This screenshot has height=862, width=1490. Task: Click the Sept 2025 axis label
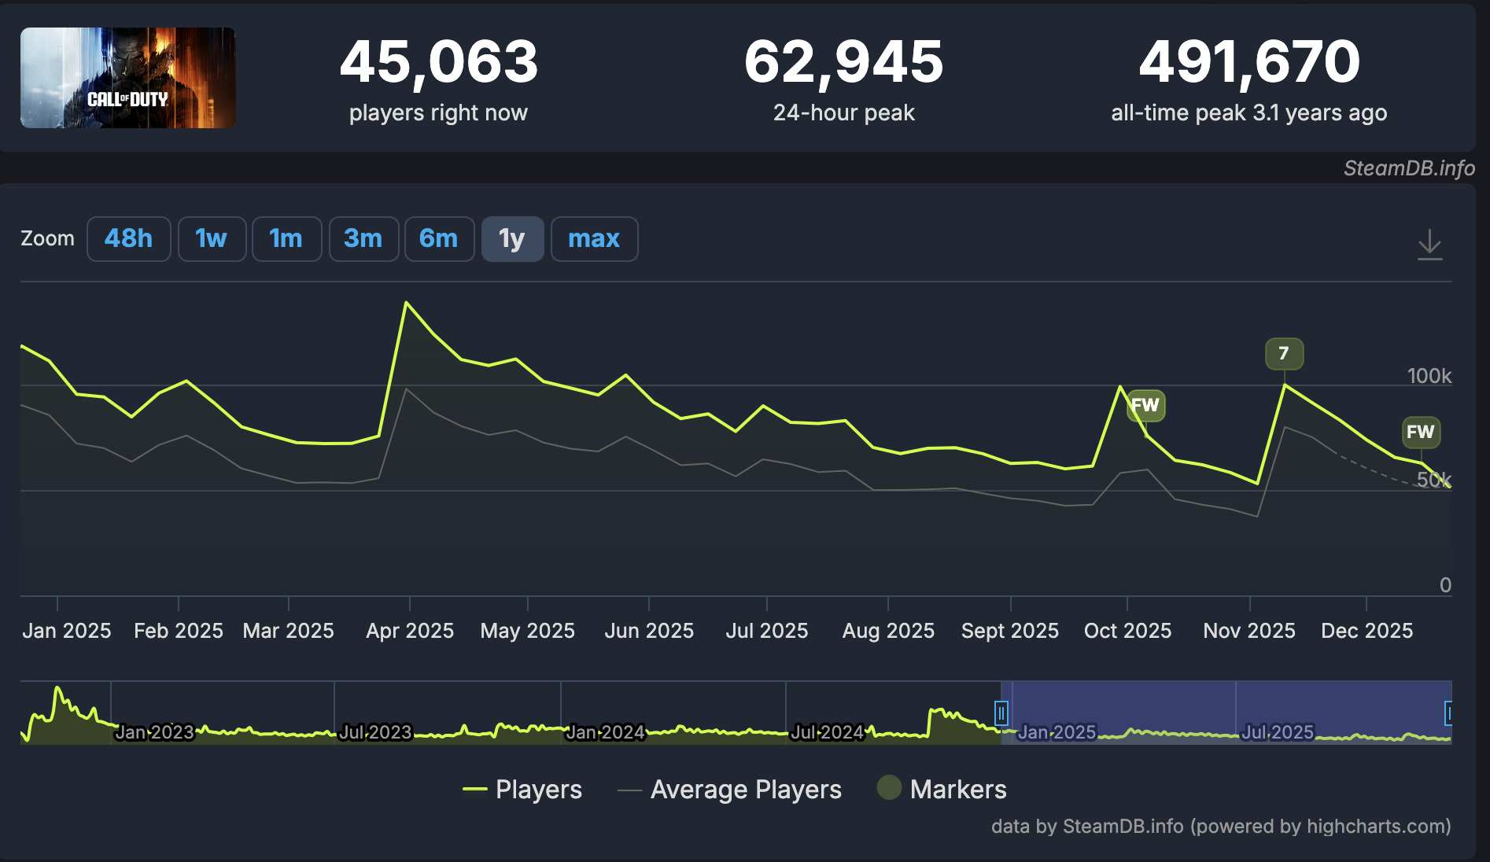(1010, 631)
